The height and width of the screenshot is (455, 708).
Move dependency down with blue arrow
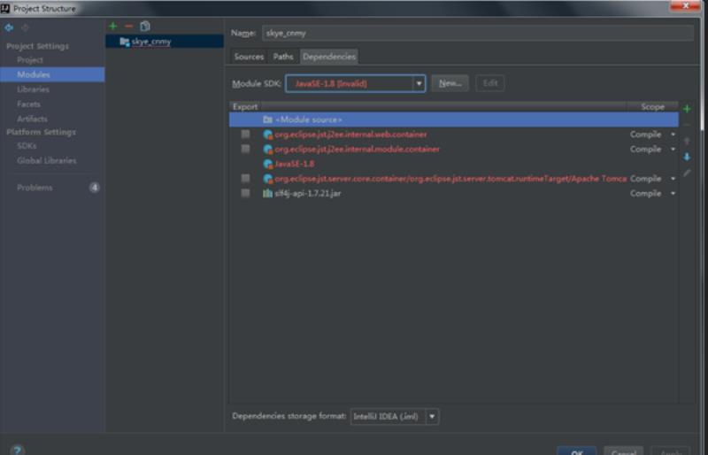tap(687, 157)
